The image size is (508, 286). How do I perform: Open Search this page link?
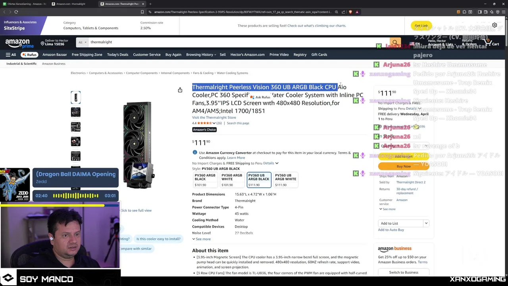(238, 123)
